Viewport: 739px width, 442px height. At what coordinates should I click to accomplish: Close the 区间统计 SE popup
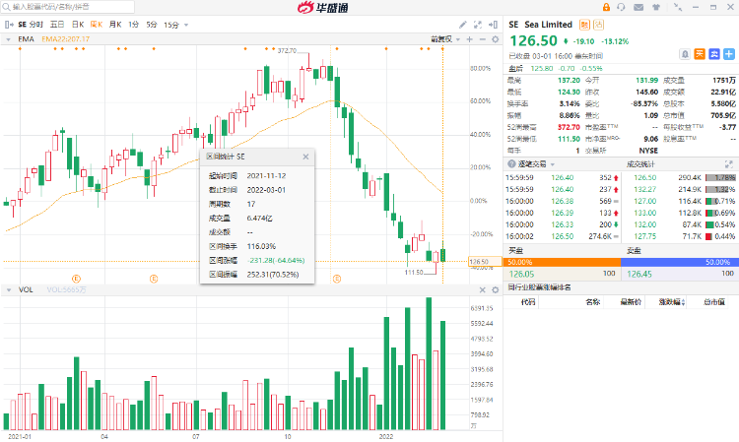tap(305, 157)
